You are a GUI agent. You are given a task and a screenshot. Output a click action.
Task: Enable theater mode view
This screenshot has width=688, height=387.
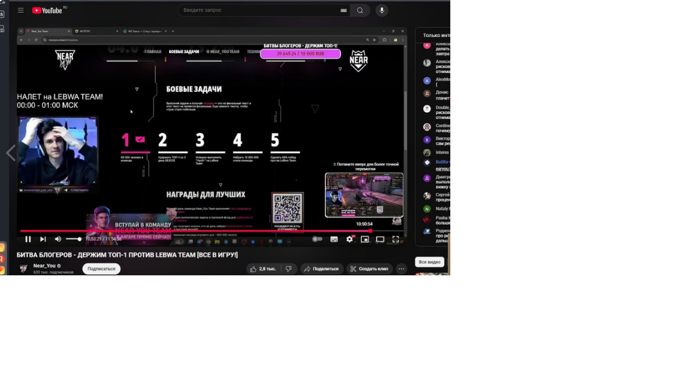[x=380, y=239]
